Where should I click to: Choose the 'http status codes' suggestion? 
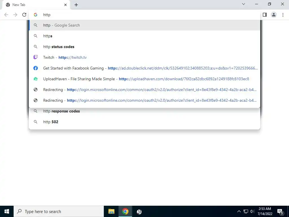(144, 47)
